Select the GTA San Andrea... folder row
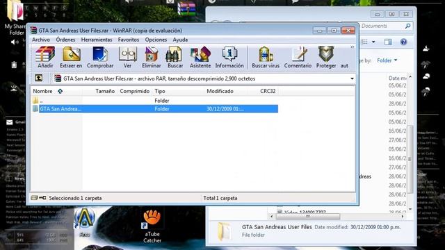The image size is (445, 250). [x=154, y=109]
